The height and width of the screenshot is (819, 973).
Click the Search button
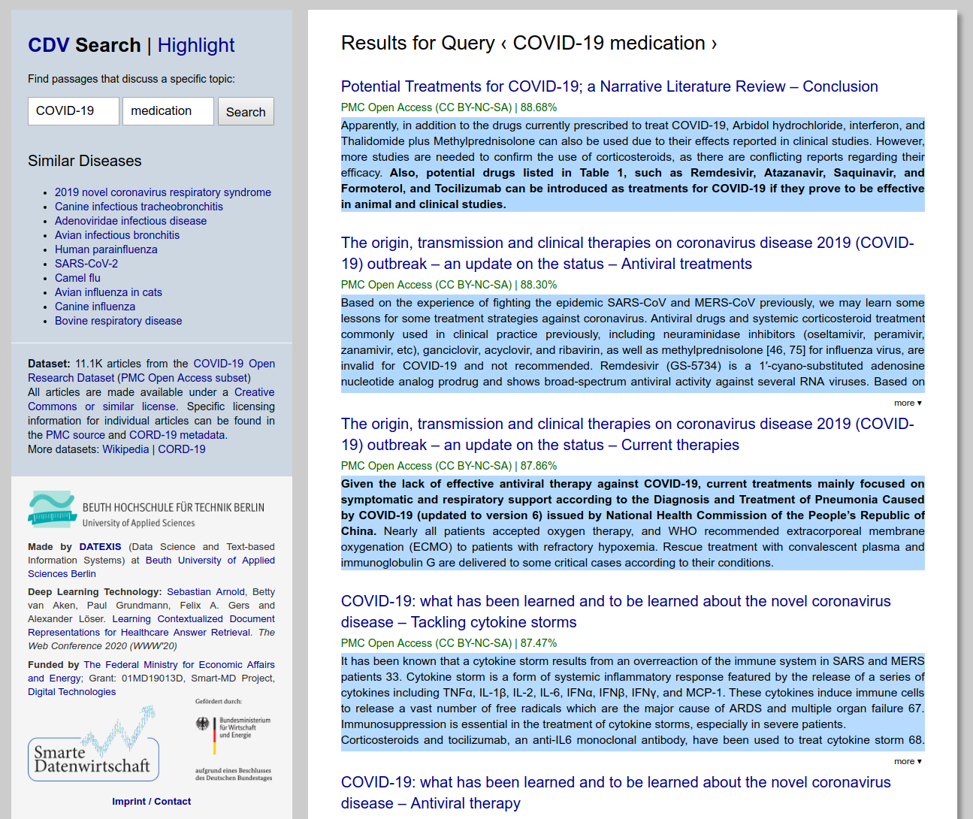coord(246,112)
